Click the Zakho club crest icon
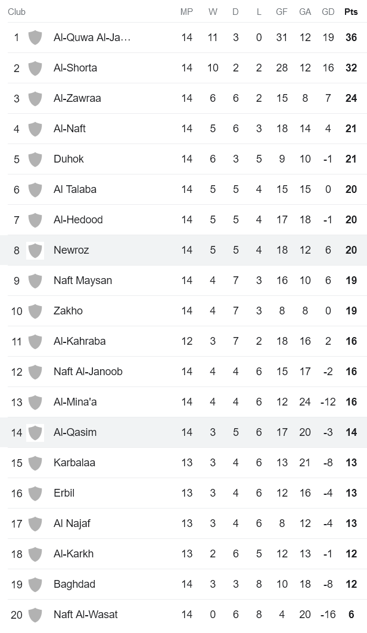The image size is (367, 633). click(35, 311)
